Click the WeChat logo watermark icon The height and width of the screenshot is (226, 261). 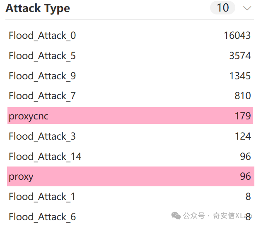(x=176, y=216)
